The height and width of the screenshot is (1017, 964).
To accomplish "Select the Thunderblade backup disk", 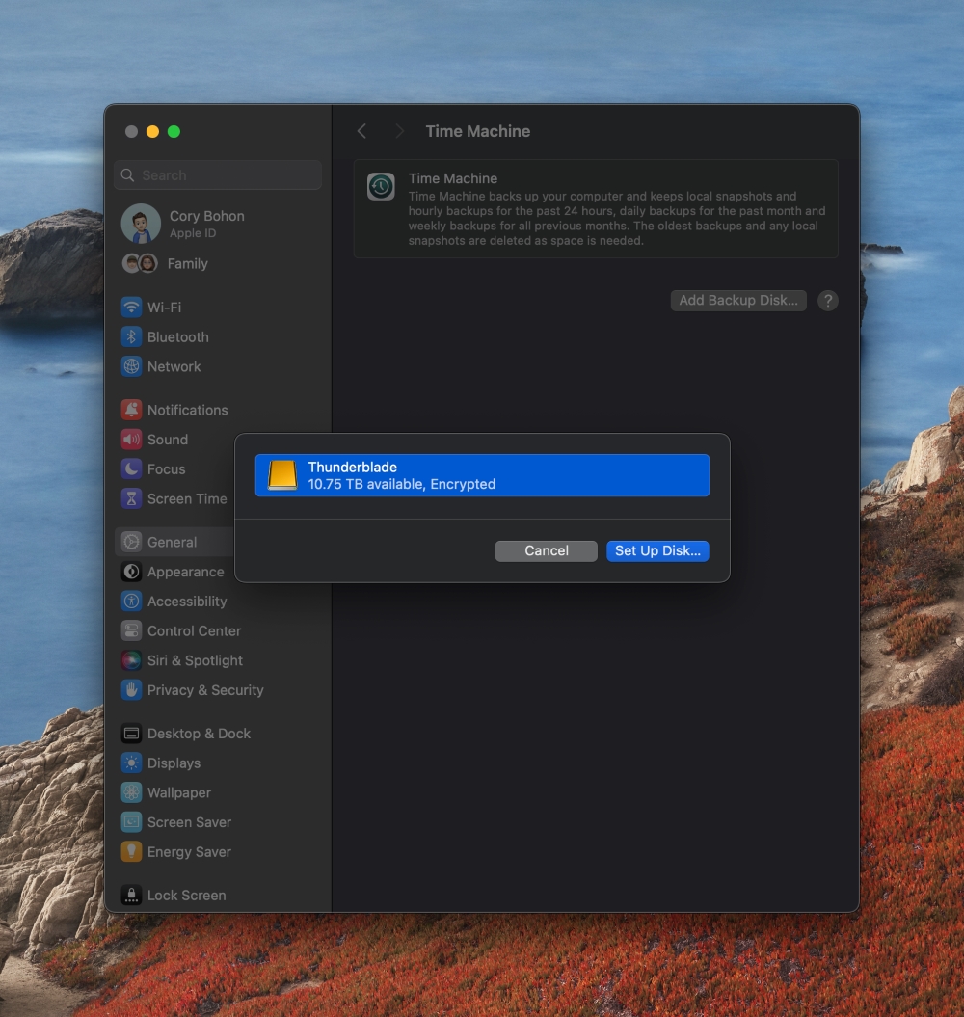I will pos(481,474).
